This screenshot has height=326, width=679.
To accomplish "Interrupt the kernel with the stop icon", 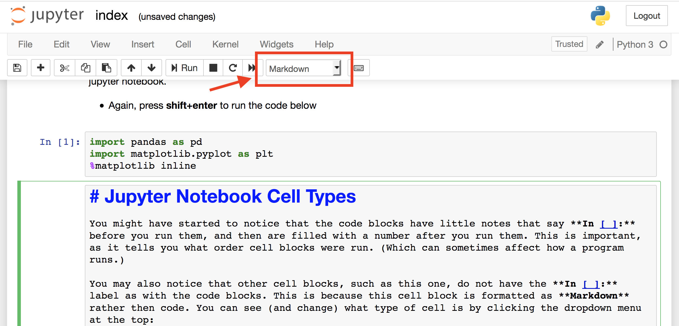I will pos(213,68).
